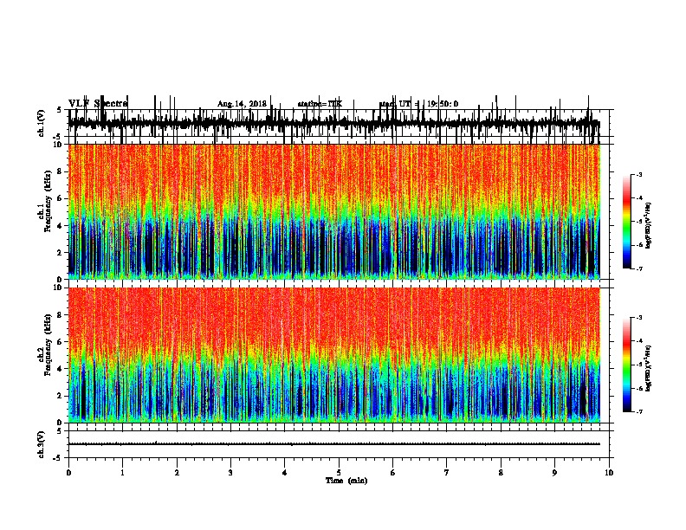Click time axis tick label "10"
The width and height of the screenshot is (686, 530).
609,473
